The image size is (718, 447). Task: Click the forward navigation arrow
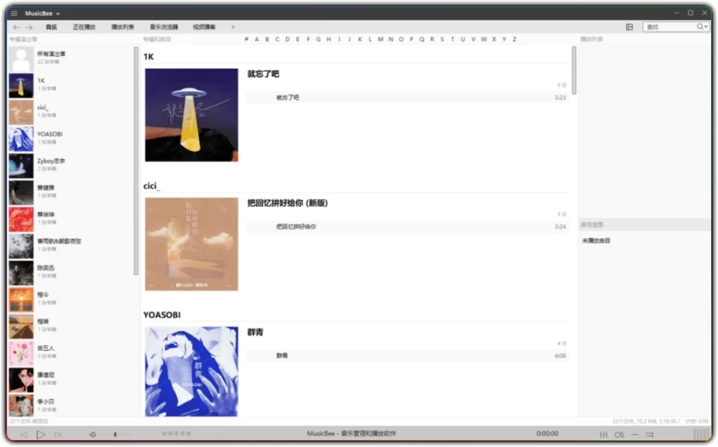(29, 27)
